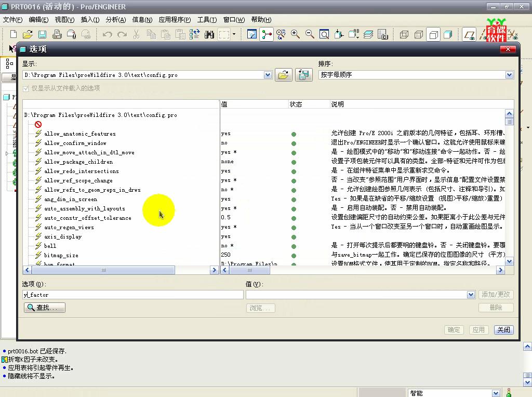
Task: Open the 分析(A) menu
Action: pos(116,20)
